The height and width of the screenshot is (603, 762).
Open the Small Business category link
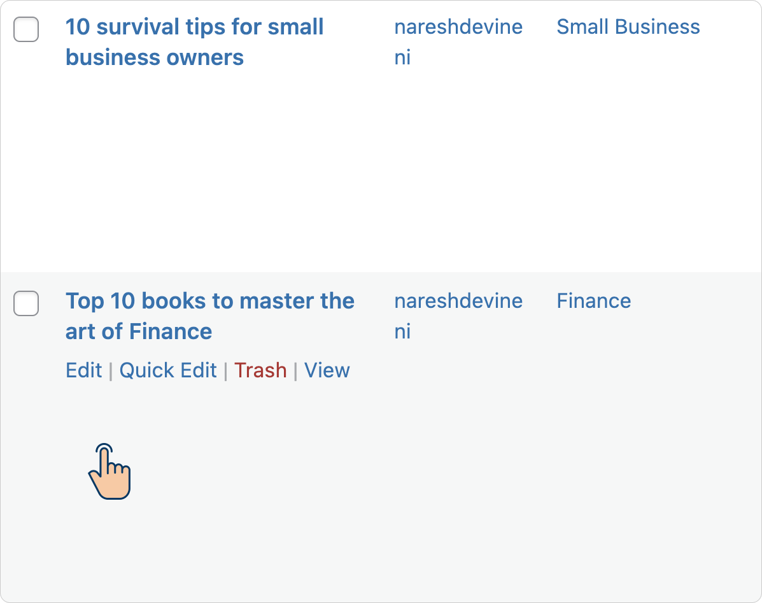tap(628, 27)
